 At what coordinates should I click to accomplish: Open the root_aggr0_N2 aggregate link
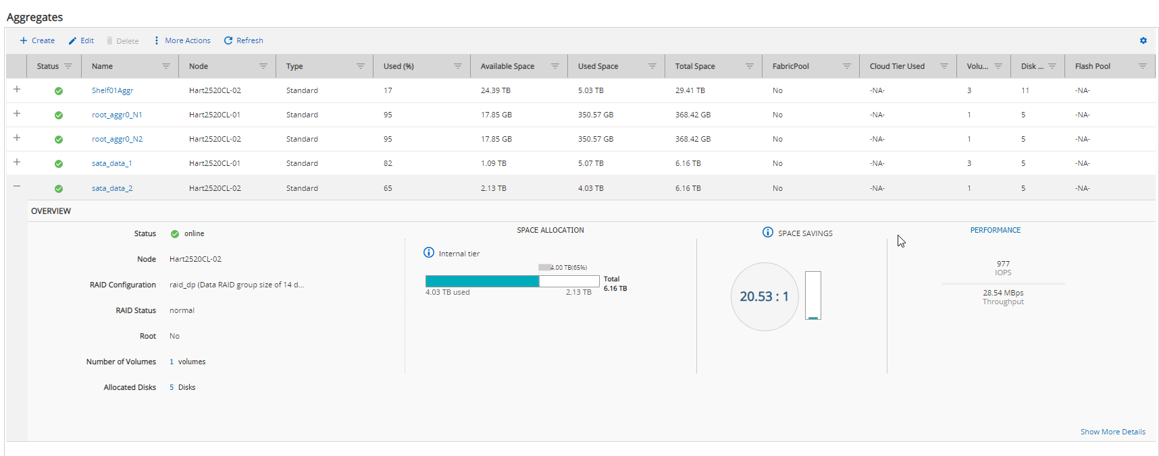117,139
